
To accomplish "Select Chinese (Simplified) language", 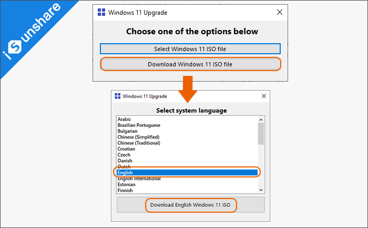I will [187, 137].
